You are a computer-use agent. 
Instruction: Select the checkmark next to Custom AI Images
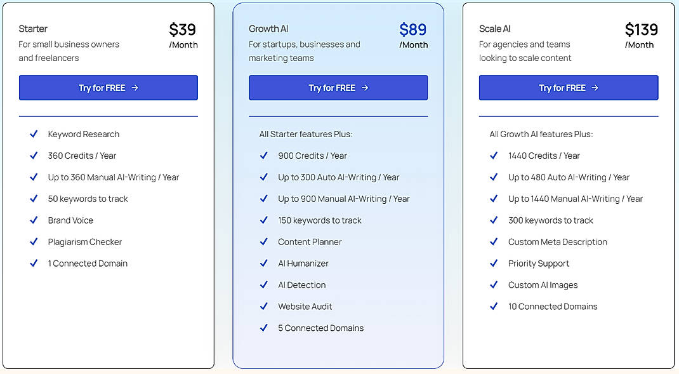(494, 285)
